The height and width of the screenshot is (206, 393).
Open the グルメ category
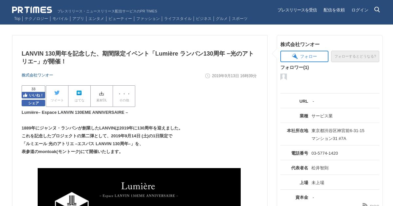click(x=222, y=19)
